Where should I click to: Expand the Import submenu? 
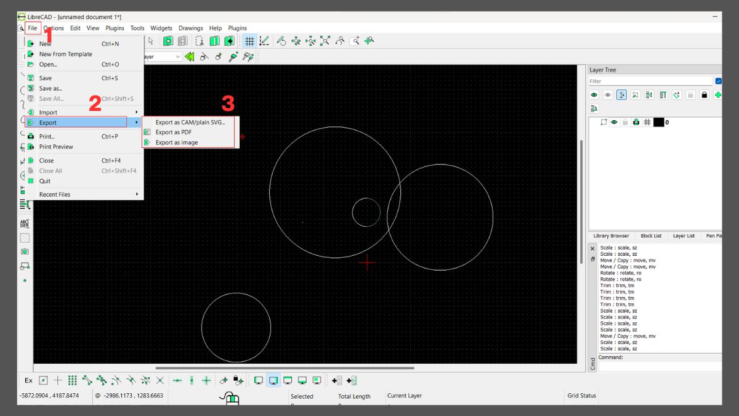(x=83, y=112)
